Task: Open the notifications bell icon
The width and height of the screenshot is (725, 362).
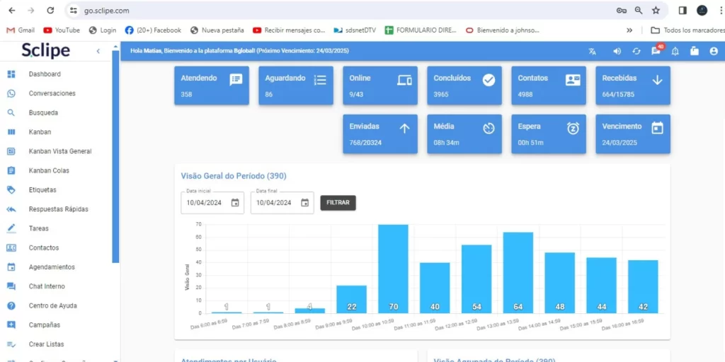Action: 675,51
